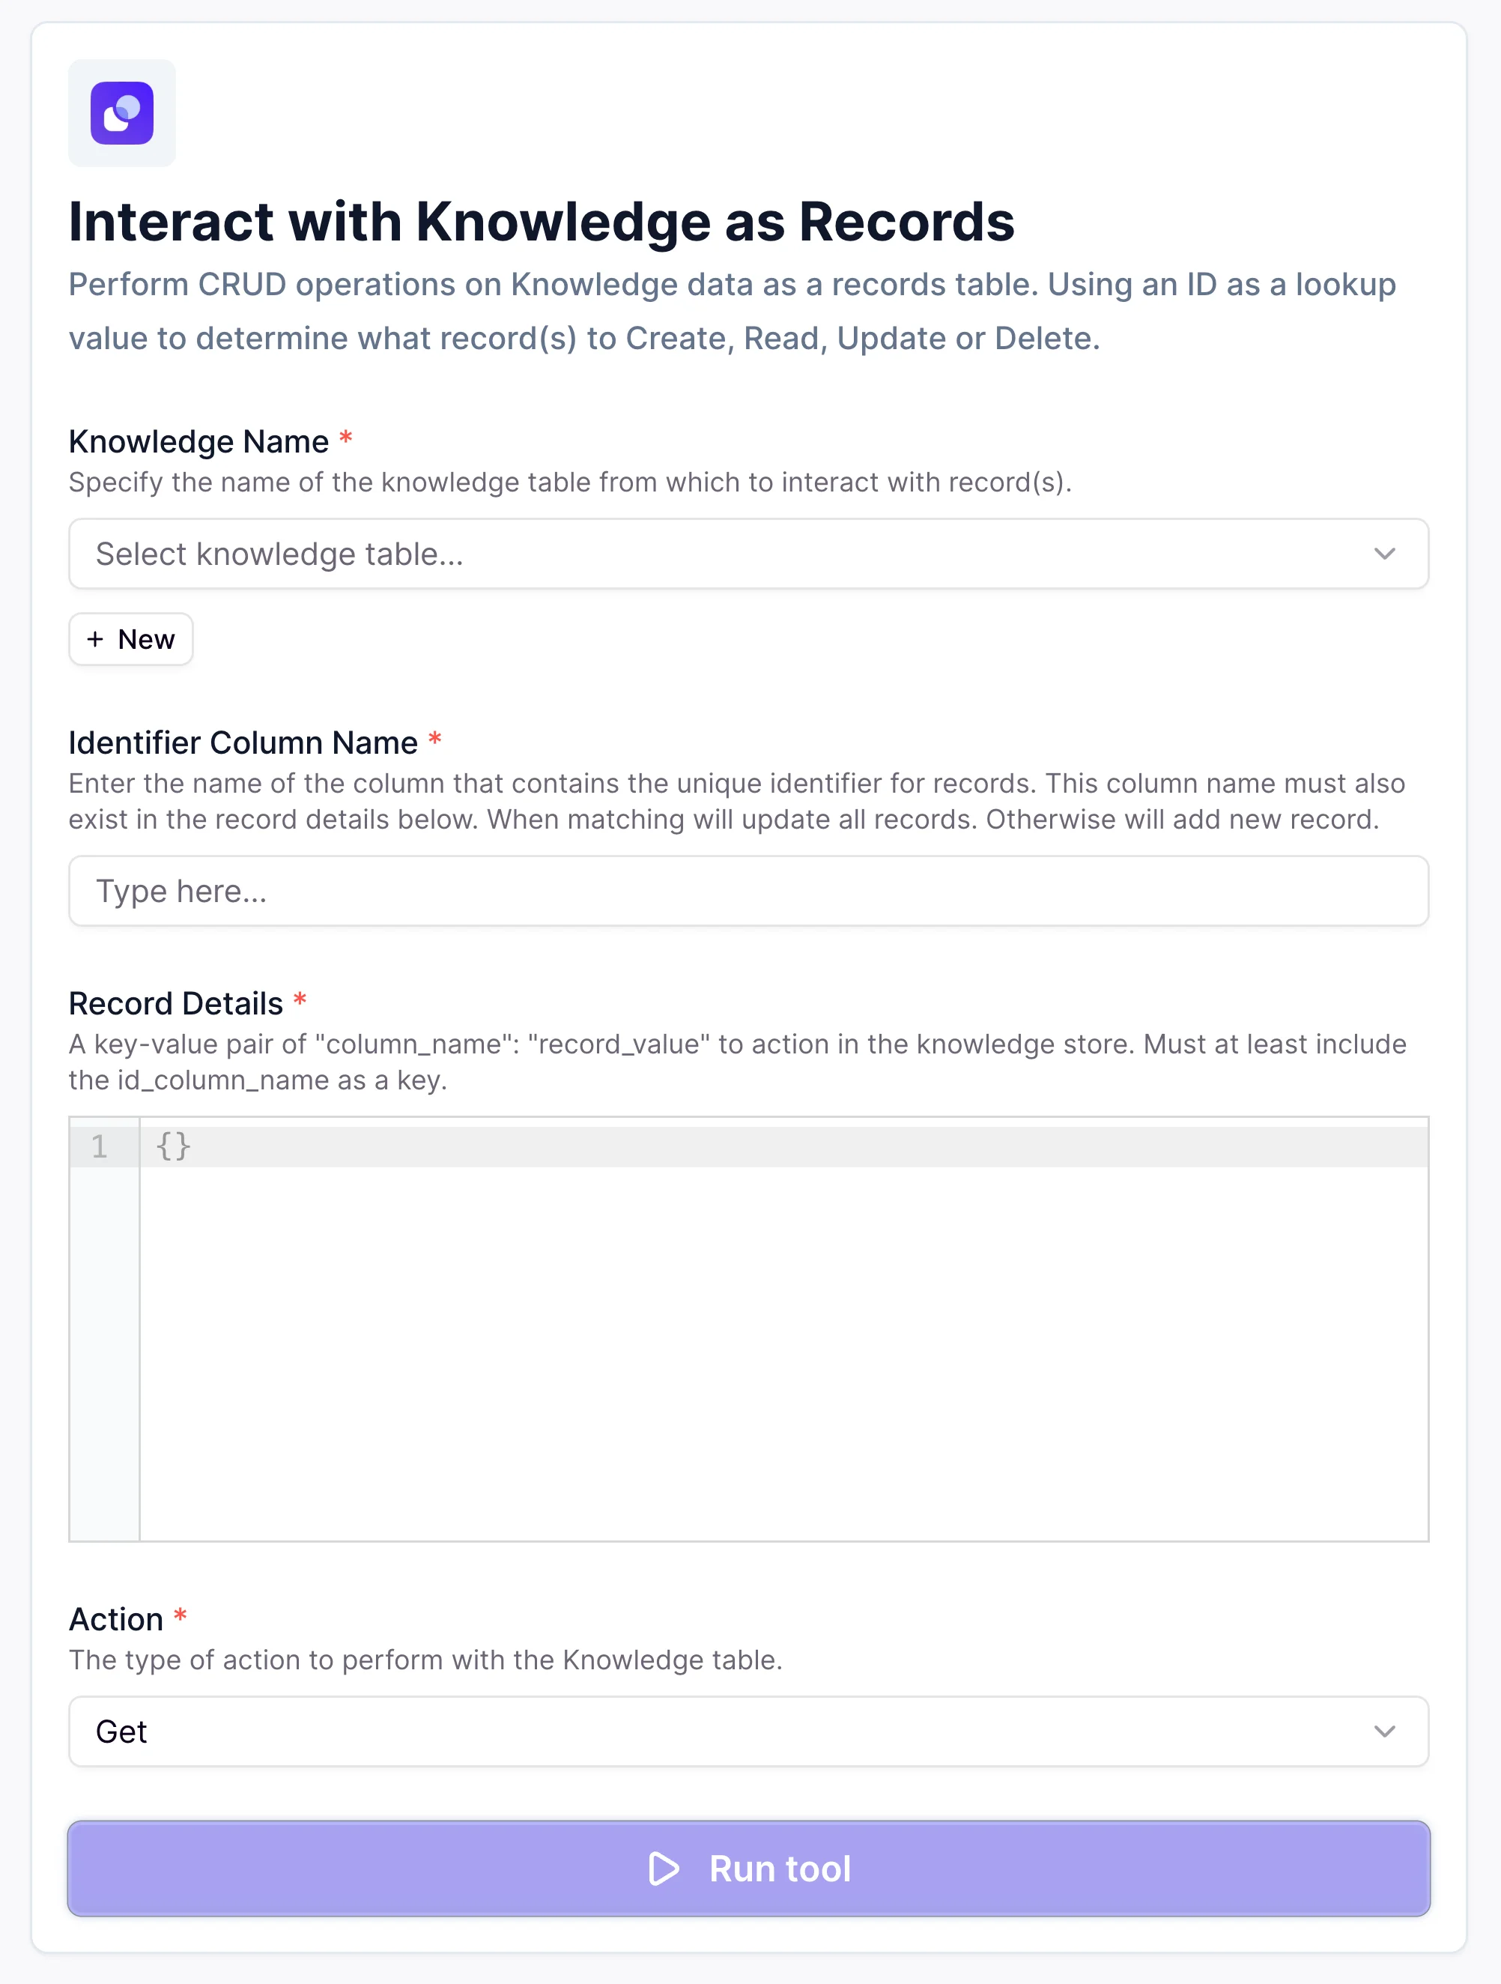Click the Run tool play icon
Image resolution: width=1501 pixels, height=1984 pixels.
664,1869
